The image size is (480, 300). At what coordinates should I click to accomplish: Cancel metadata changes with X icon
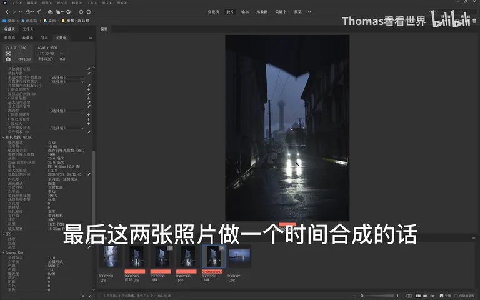coord(83,296)
